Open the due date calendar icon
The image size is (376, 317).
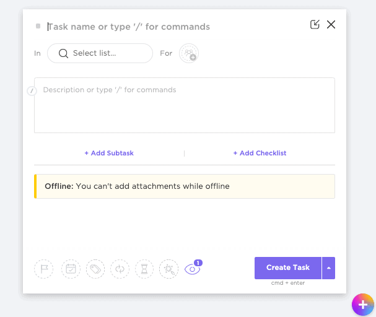pyautogui.click(x=71, y=269)
